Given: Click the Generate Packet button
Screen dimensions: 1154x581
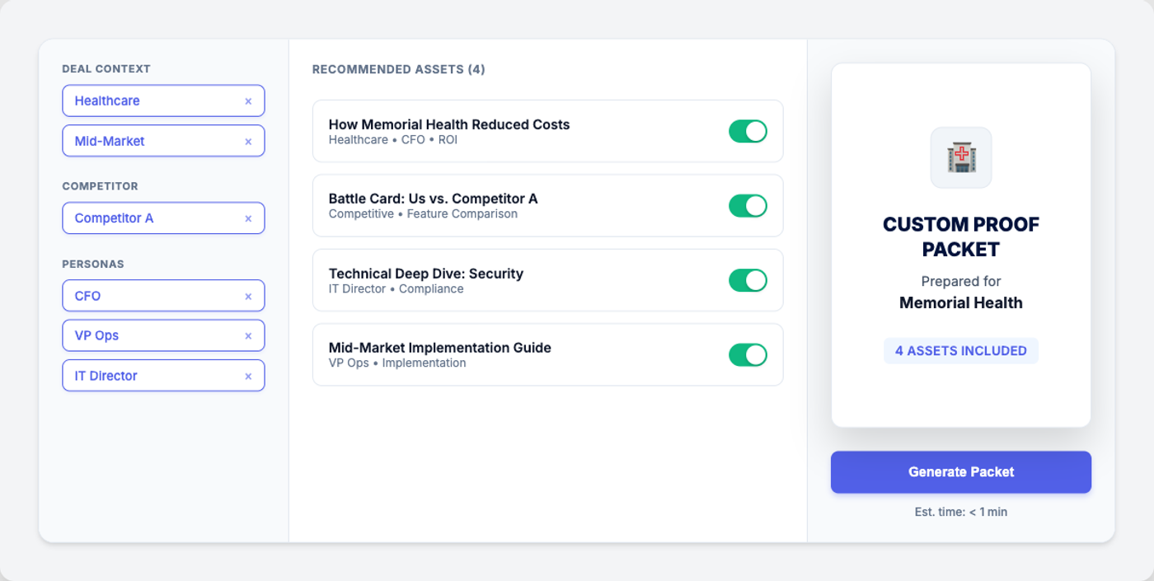Looking at the screenshot, I should (x=960, y=471).
